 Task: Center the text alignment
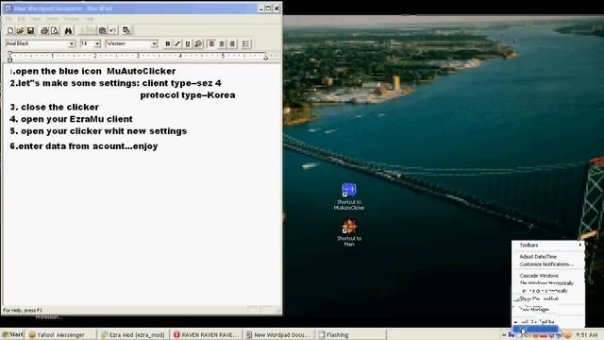[x=222, y=44]
